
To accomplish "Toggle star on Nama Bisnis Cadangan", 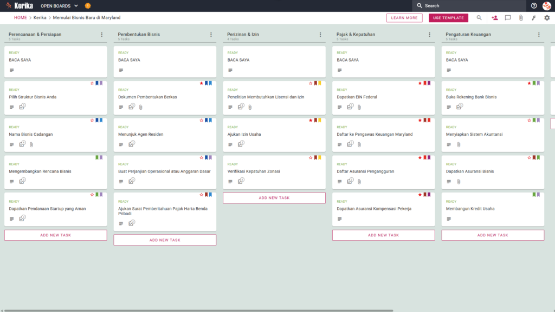I will pos(92,121).
